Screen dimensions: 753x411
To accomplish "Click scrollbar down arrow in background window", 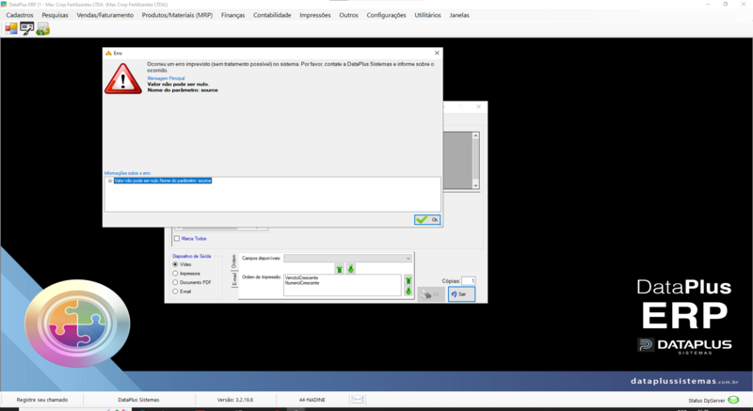I will [x=475, y=185].
